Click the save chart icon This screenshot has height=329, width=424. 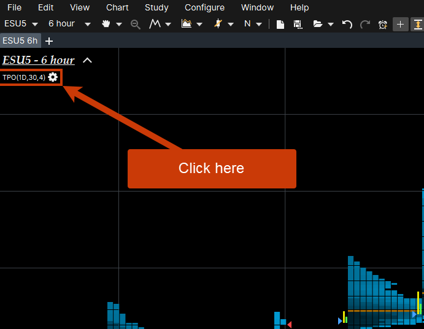pos(298,24)
